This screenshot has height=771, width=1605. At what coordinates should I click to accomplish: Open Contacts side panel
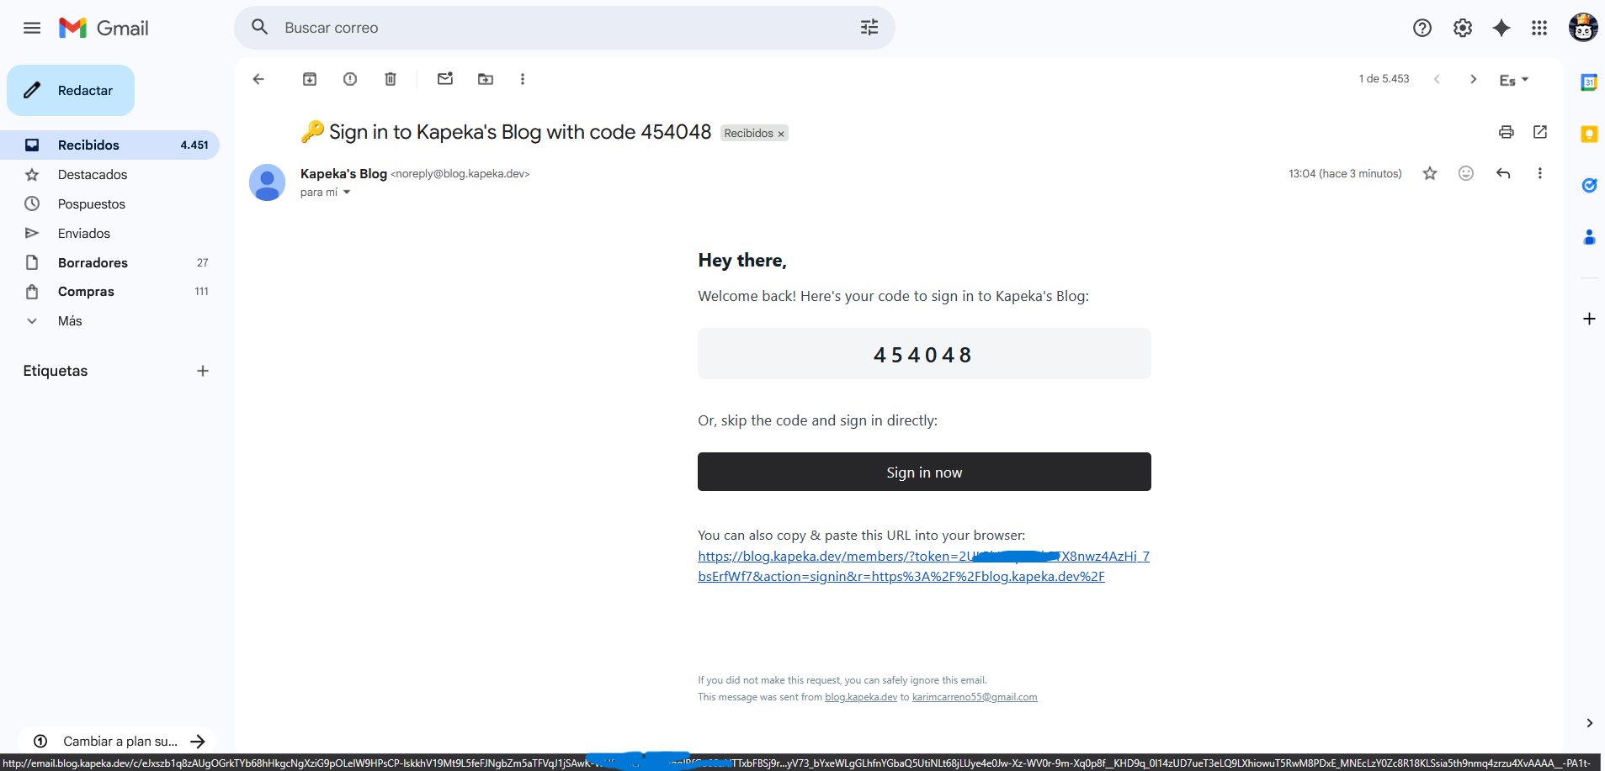pyautogui.click(x=1589, y=237)
